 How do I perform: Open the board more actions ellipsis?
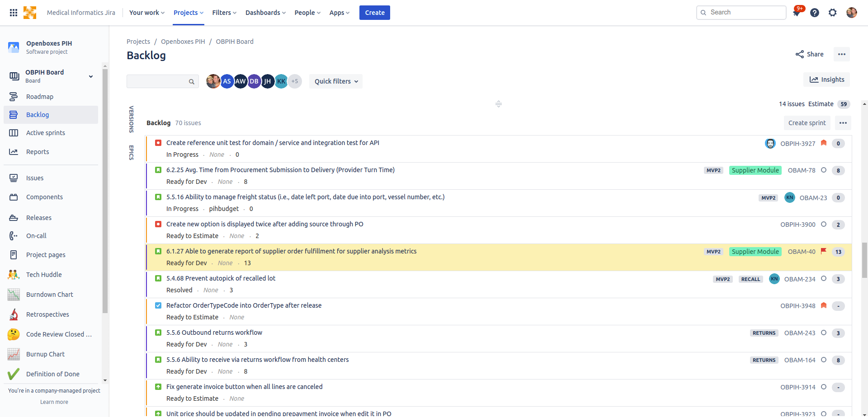(841, 54)
